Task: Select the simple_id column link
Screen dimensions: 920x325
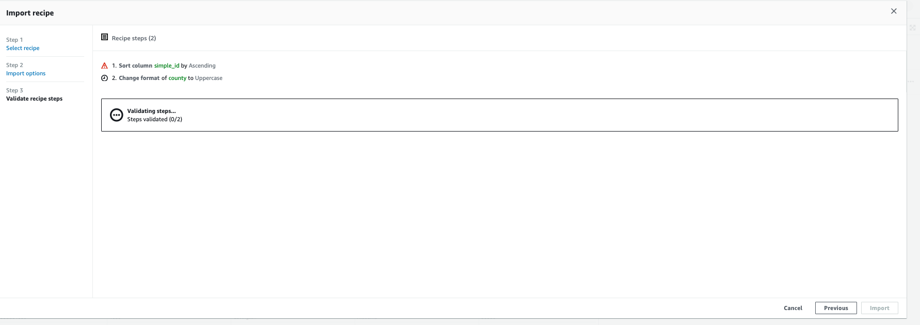Action: 167,65
